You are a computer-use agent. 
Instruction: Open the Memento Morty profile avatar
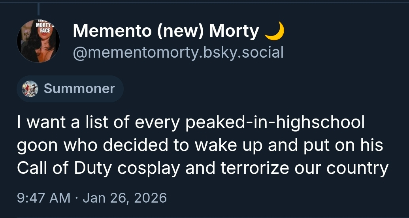[38, 41]
